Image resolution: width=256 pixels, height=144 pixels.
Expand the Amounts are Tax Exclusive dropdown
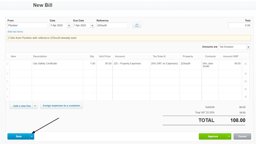[248, 47]
